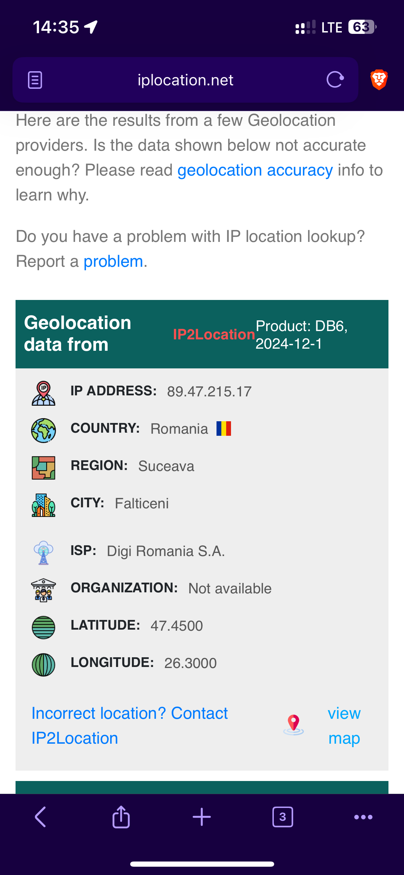
Task: Open Incorrect location? Contact IP2Location link
Action: [129, 726]
